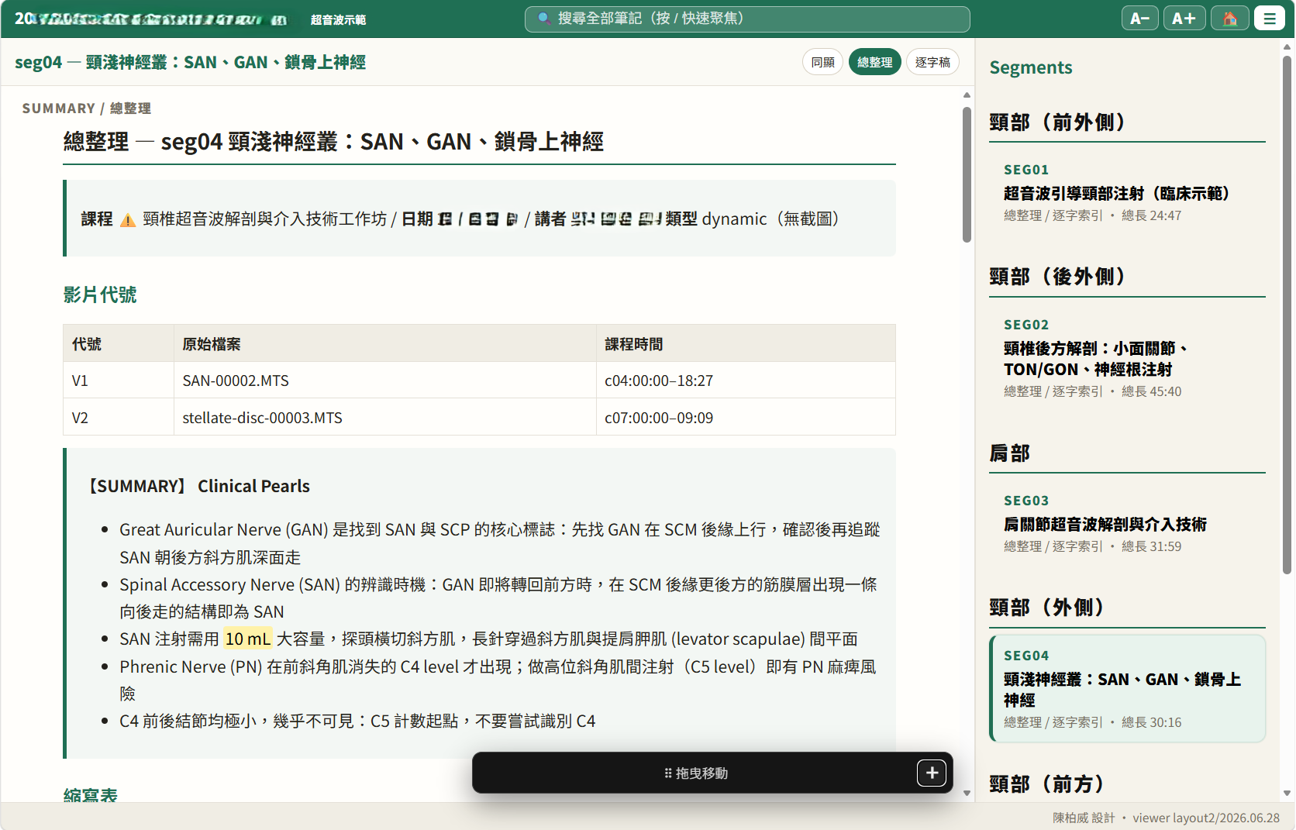Click the 超音波示範 label in the top bar

338,19
